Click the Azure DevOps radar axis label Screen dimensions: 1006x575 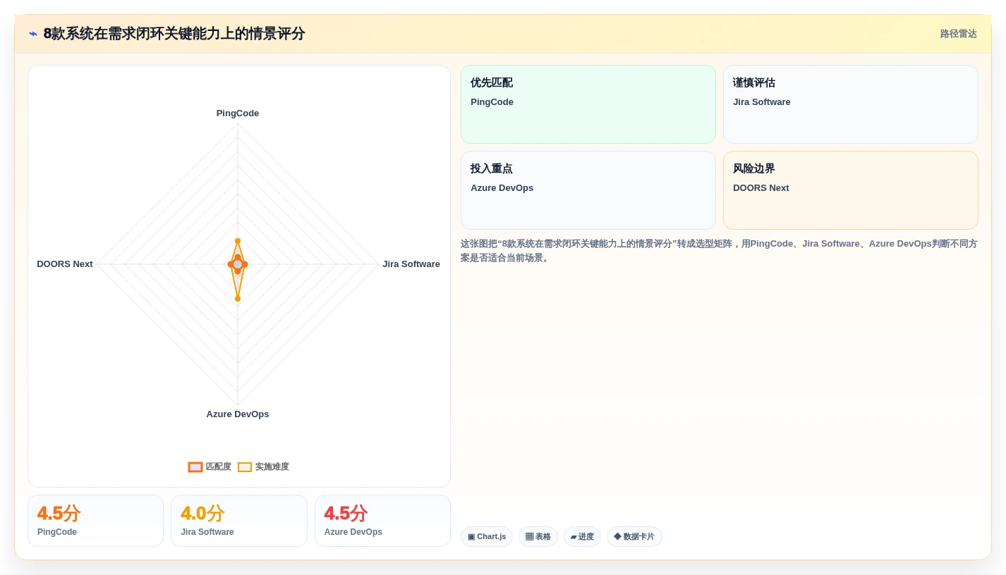tap(238, 414)
